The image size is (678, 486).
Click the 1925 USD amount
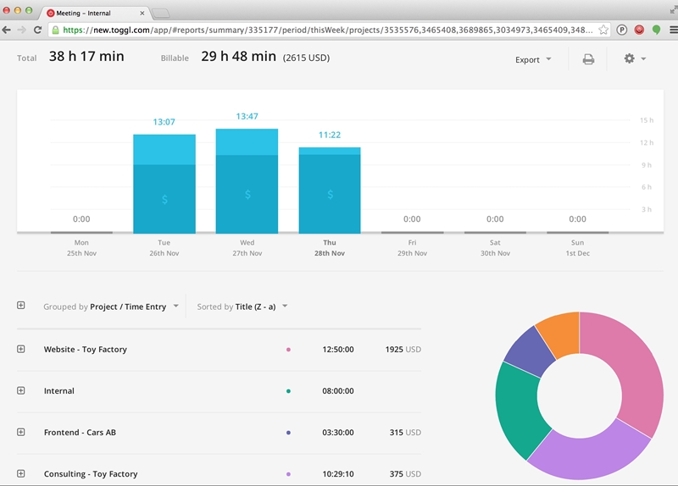pos(403,349)
